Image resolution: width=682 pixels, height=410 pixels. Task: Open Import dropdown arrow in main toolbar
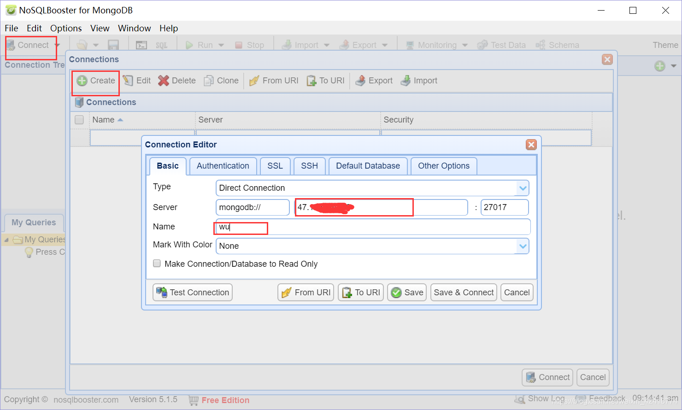pos(327,45)
